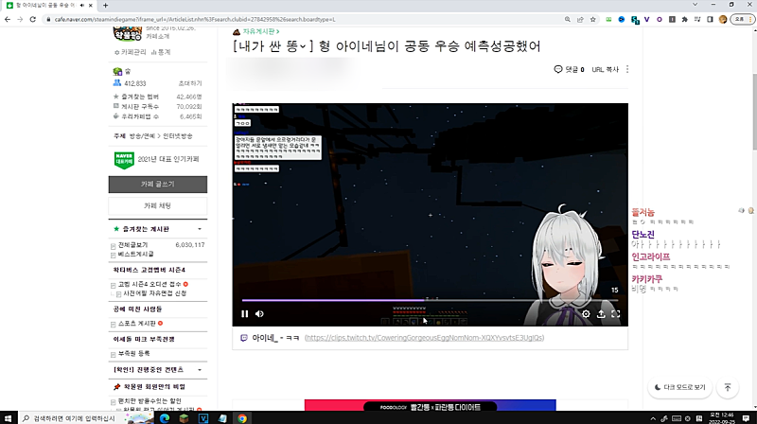The width and height of the screenshot is (757, 424).
Task: Click the cafe profile logo image
Action: coord(128,34)
